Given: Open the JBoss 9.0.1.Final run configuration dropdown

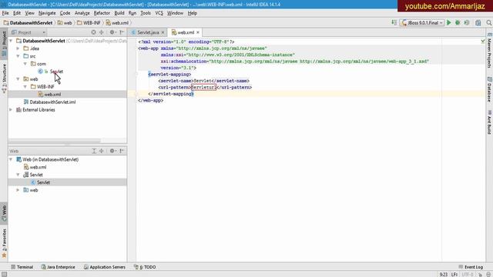Looking at the screenshot, I should [x=422, y=22].
